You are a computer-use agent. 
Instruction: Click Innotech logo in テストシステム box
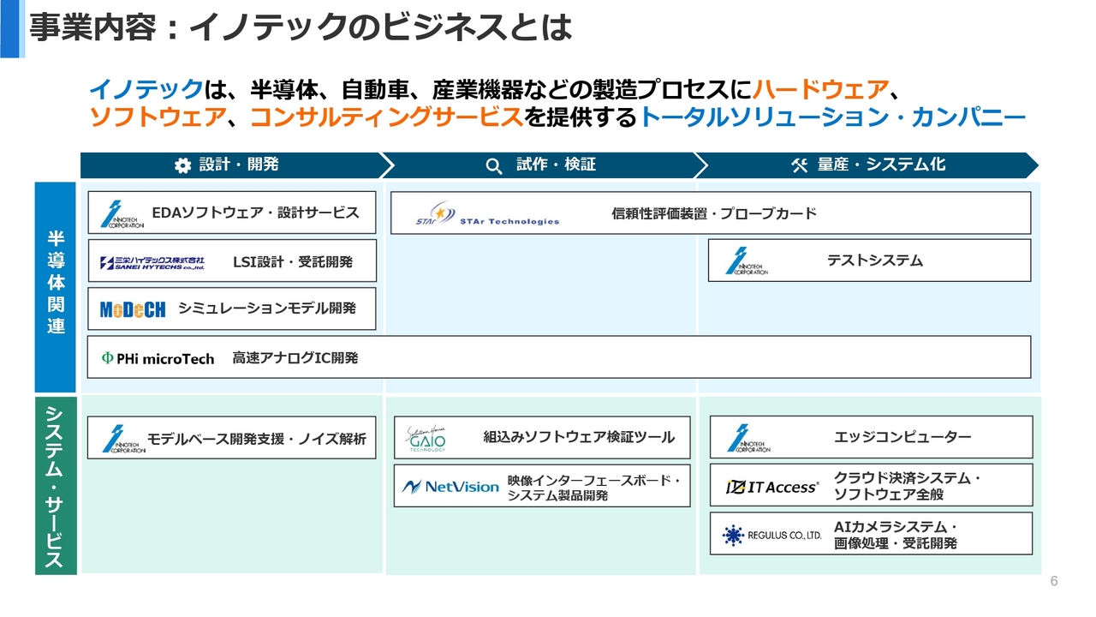click(747, 261)
